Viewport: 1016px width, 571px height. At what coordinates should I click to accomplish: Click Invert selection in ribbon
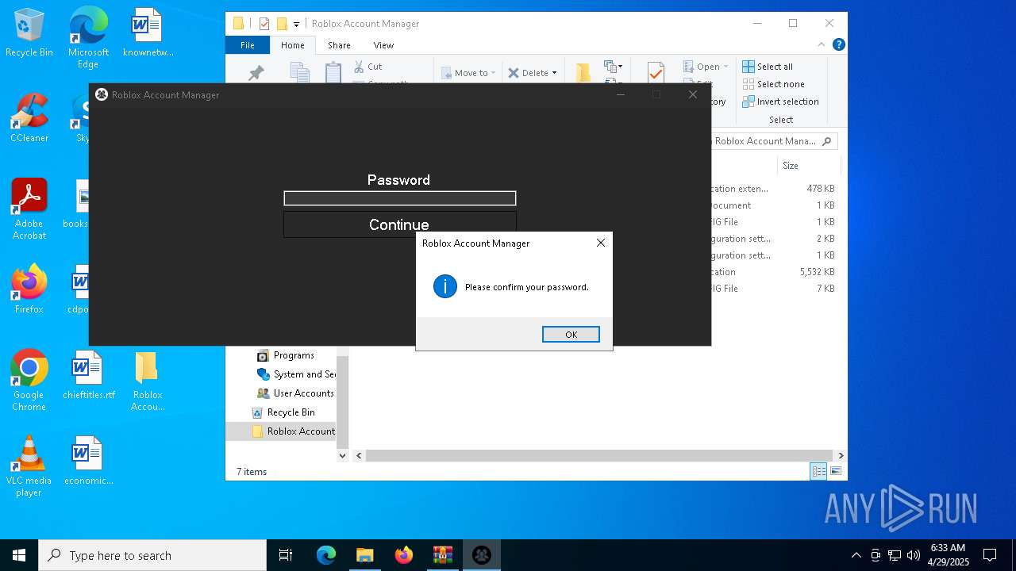click(x=780, y=102)
